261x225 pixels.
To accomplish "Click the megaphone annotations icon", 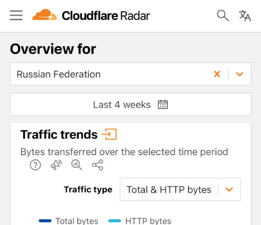I will click(56, 165).
